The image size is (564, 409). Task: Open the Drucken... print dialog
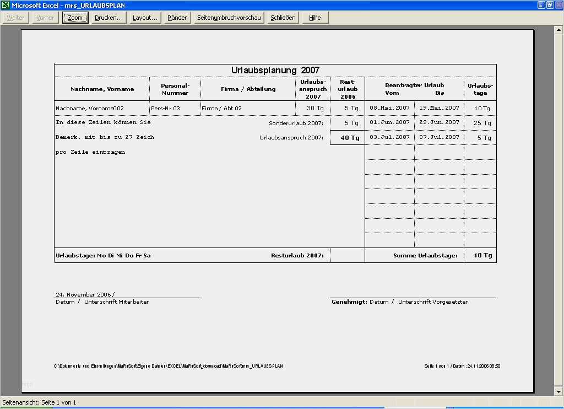click(109, 18)
